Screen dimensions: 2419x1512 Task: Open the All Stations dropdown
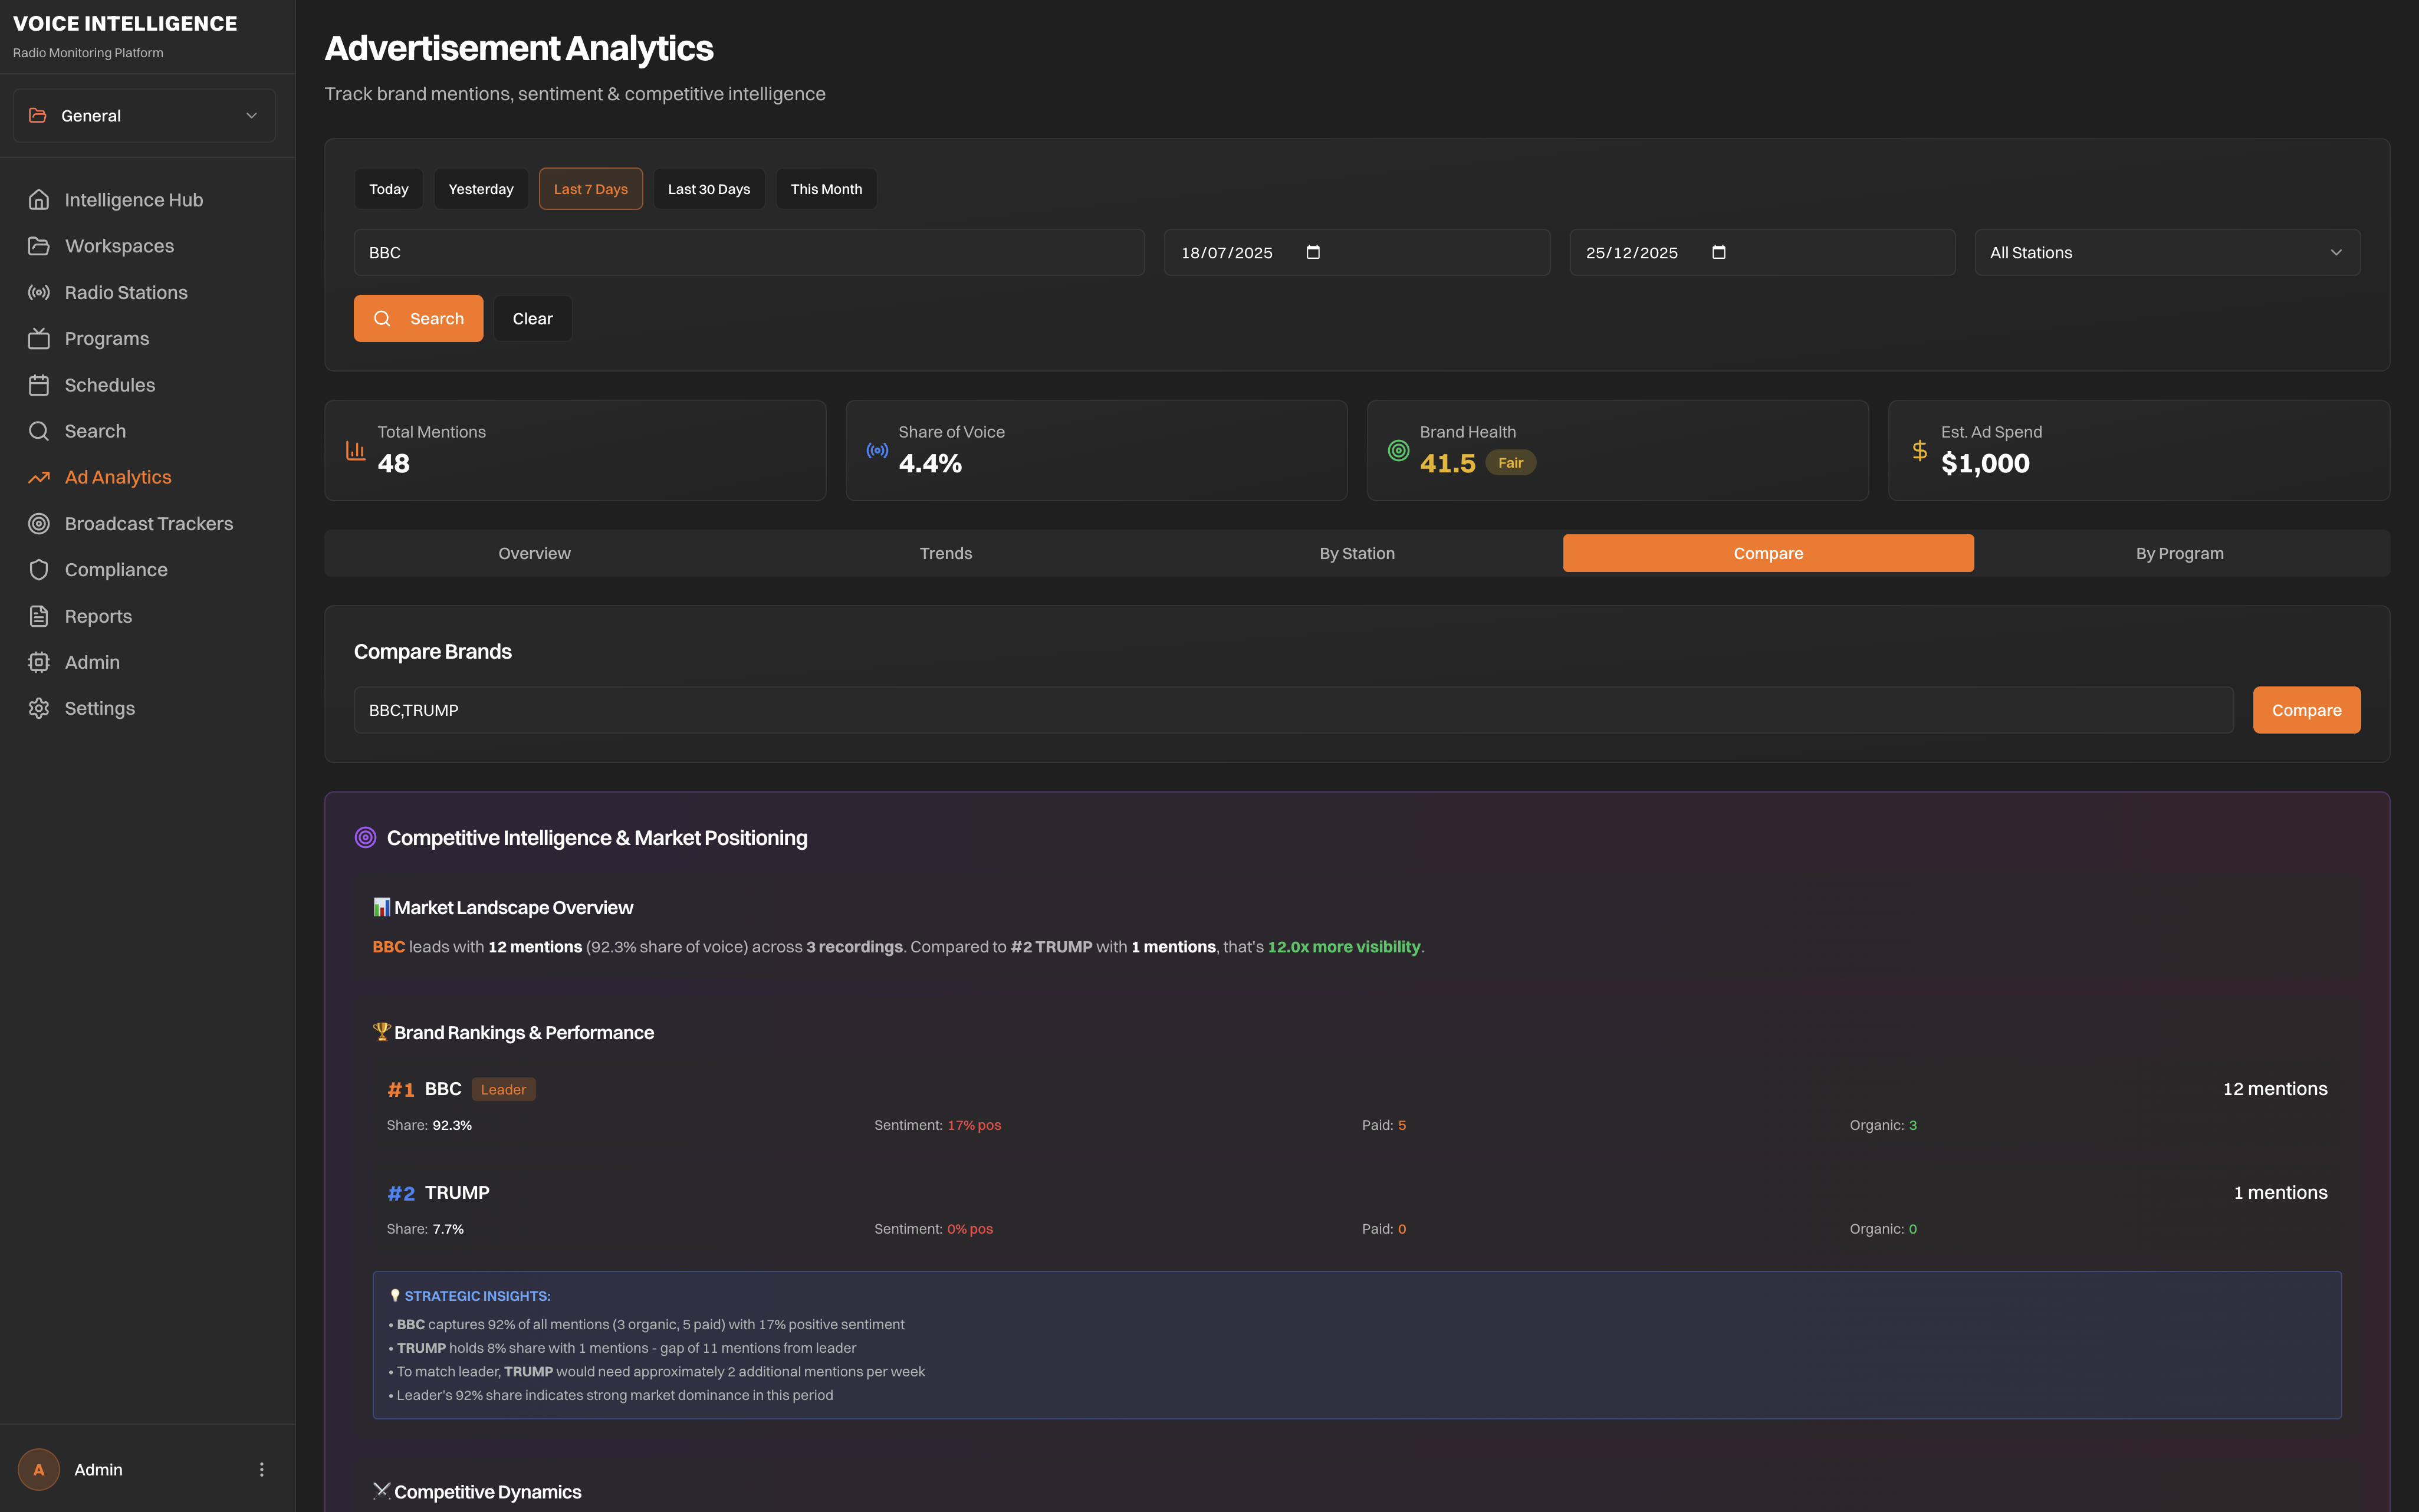click(x=2166, y=253)
